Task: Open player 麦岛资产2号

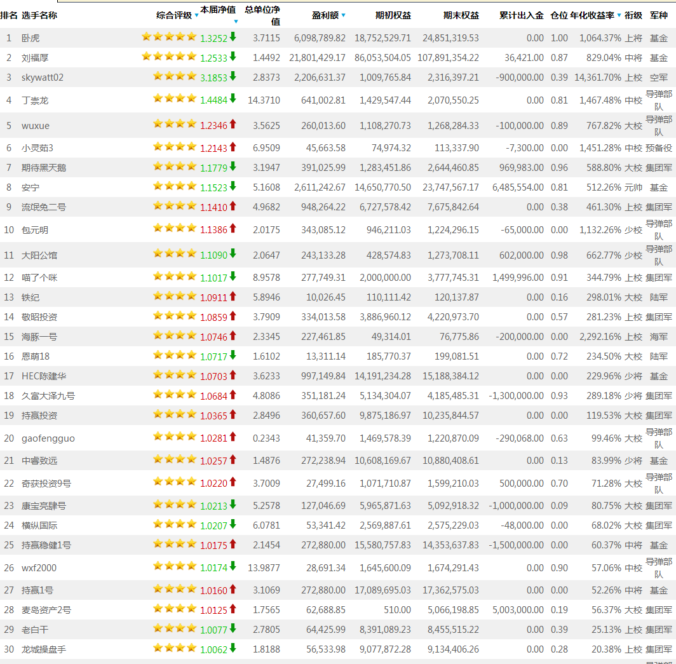Action: click(46, 610)
